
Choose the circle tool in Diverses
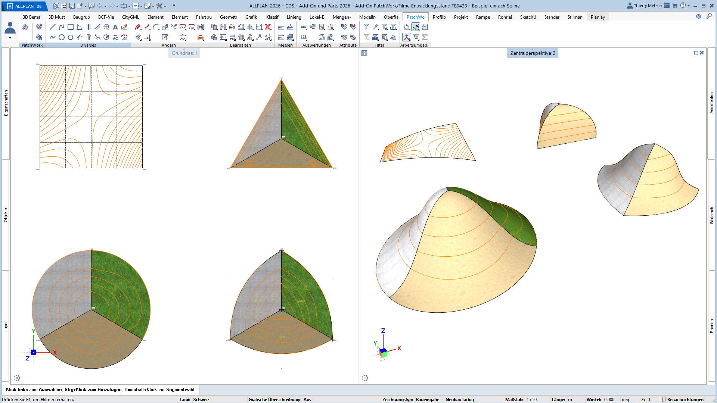point(62,37)
